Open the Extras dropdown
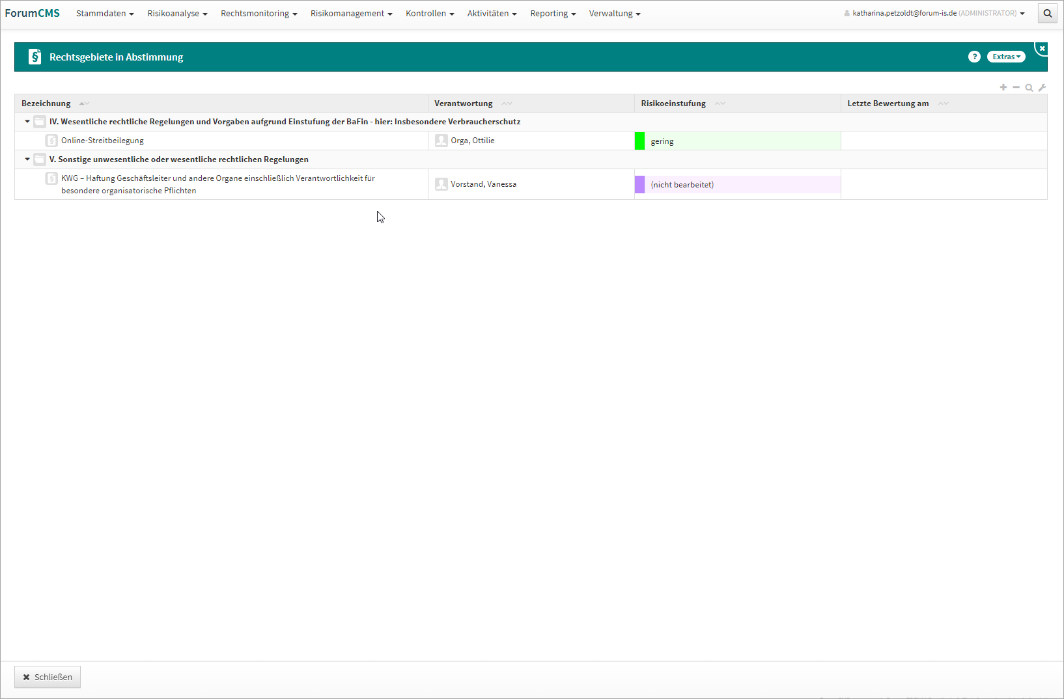Viewport: 1064px width, 699px height. tap(1006, 57)
